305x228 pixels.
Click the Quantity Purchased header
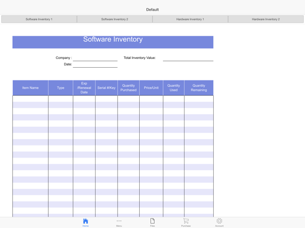pos(128,88)
